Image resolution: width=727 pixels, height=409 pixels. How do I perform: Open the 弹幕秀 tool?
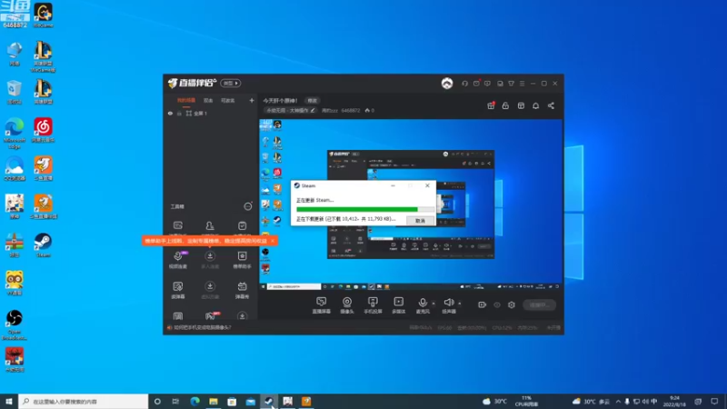click(x=242, y=290)
